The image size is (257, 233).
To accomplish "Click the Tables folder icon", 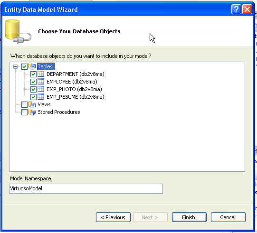I will pyautogui.click(x=32, y=66).
